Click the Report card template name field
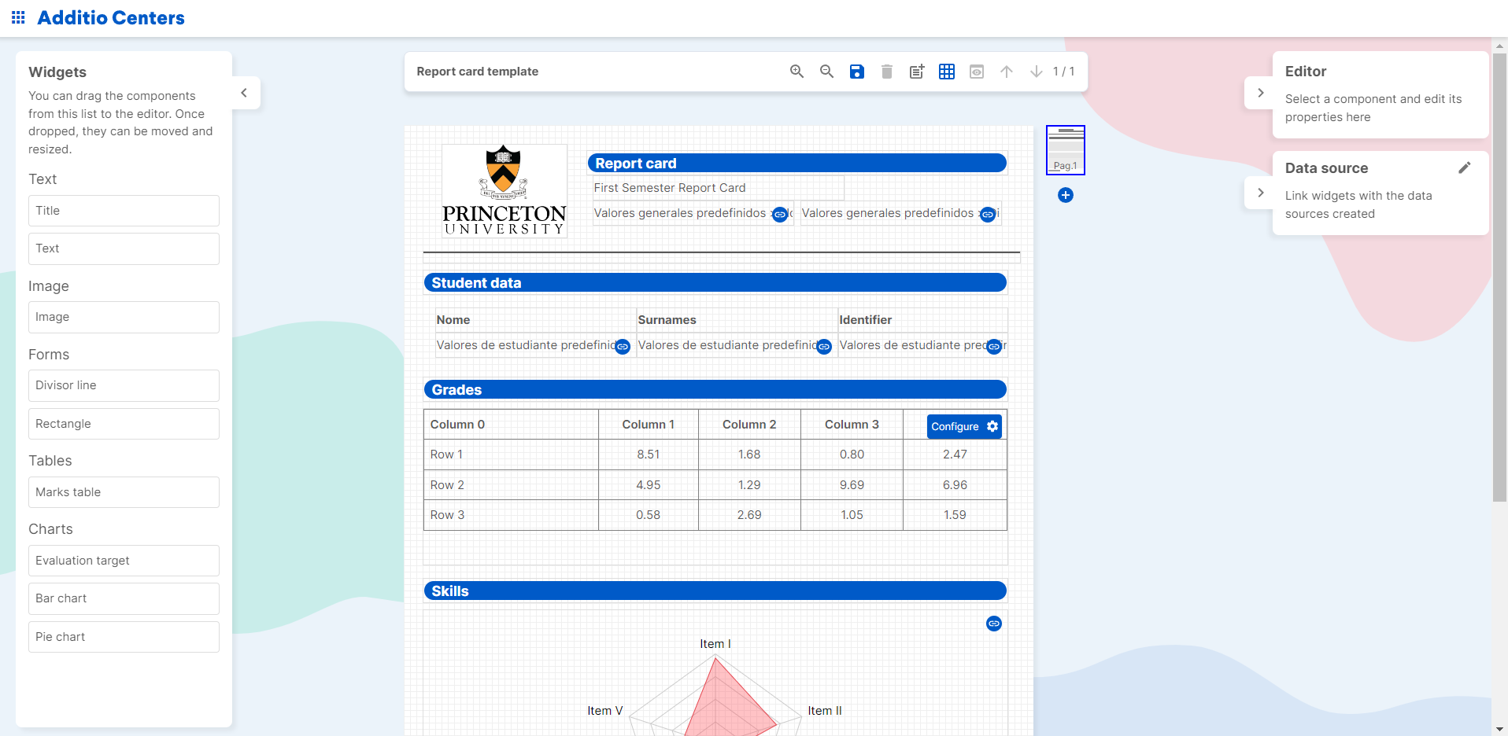 477,71
